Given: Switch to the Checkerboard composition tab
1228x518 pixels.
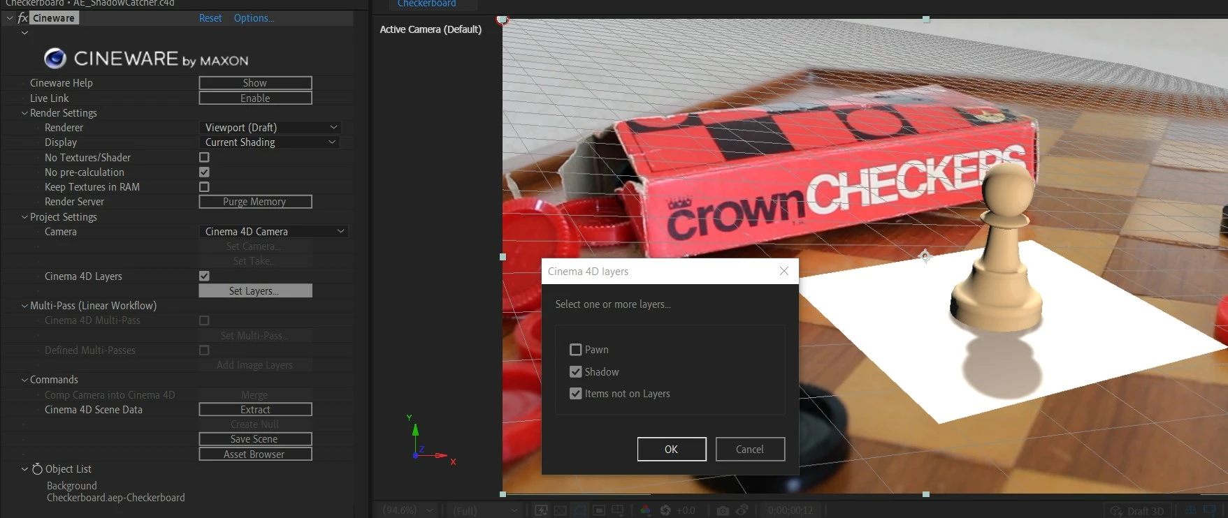Looking at the screenshot, I should click(427, 3).
